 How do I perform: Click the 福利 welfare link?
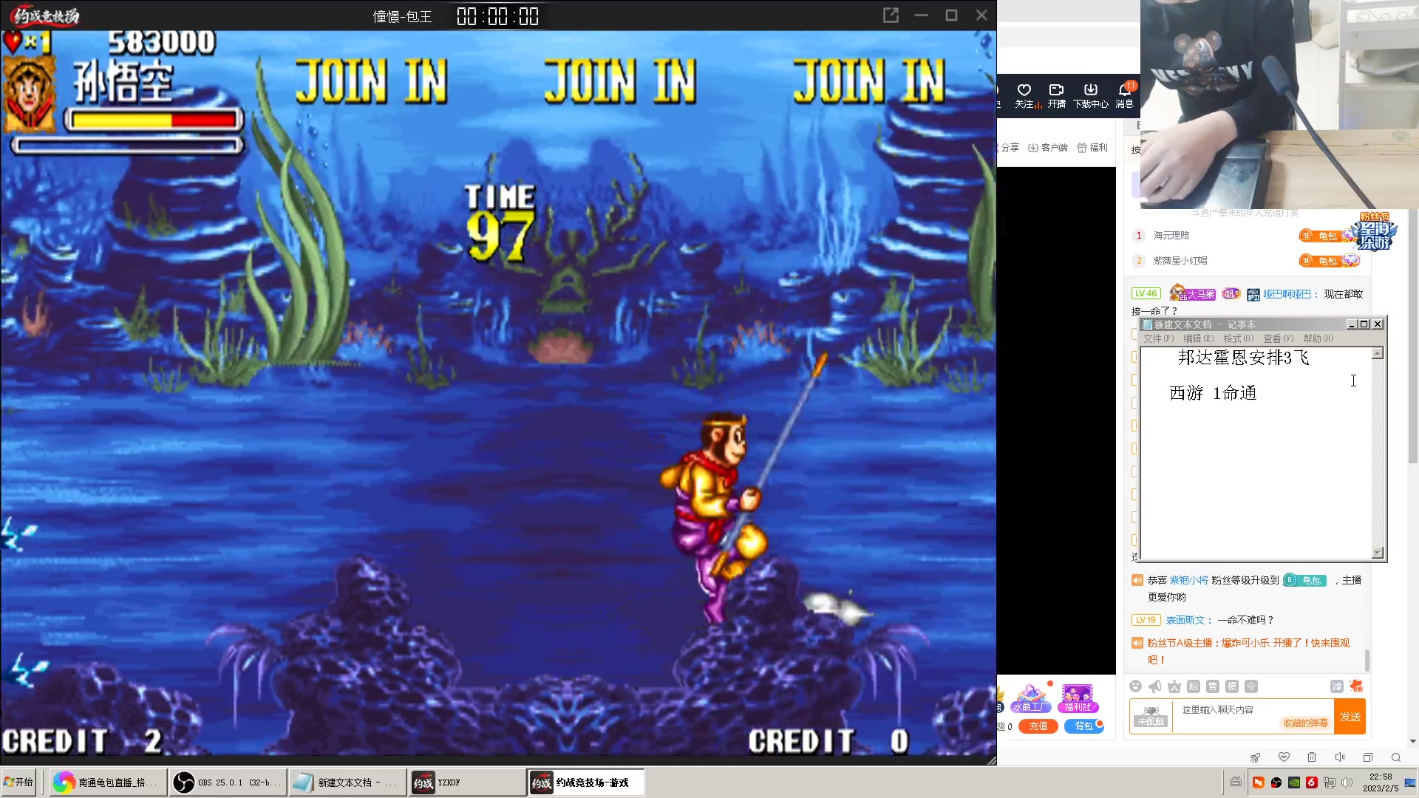coord(1092,148)
